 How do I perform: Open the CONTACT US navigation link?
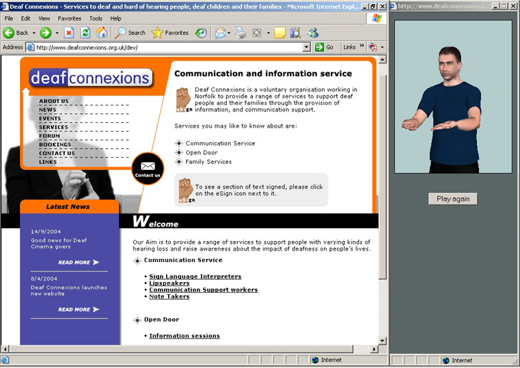pos(57,153)
